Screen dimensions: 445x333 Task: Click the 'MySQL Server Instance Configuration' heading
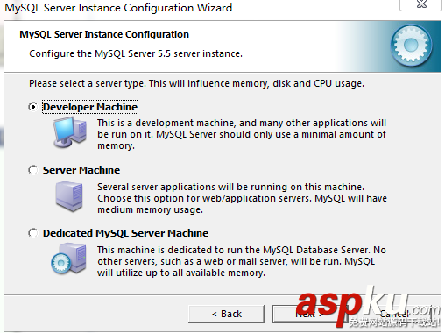tap(104, 34)
